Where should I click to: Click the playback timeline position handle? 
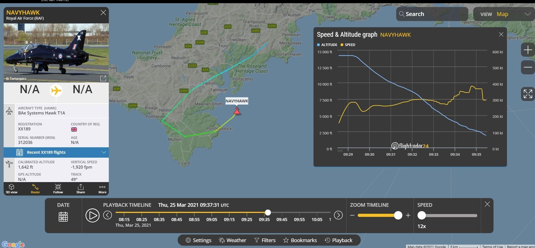click(x=268, y=212)
